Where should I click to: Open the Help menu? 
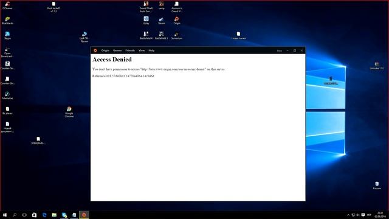(x=151, y=50)
